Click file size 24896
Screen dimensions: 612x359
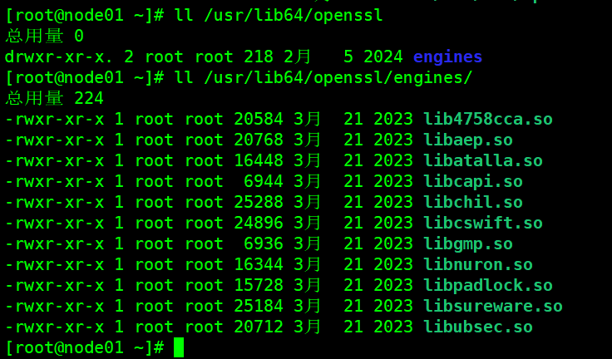point(259,223)
